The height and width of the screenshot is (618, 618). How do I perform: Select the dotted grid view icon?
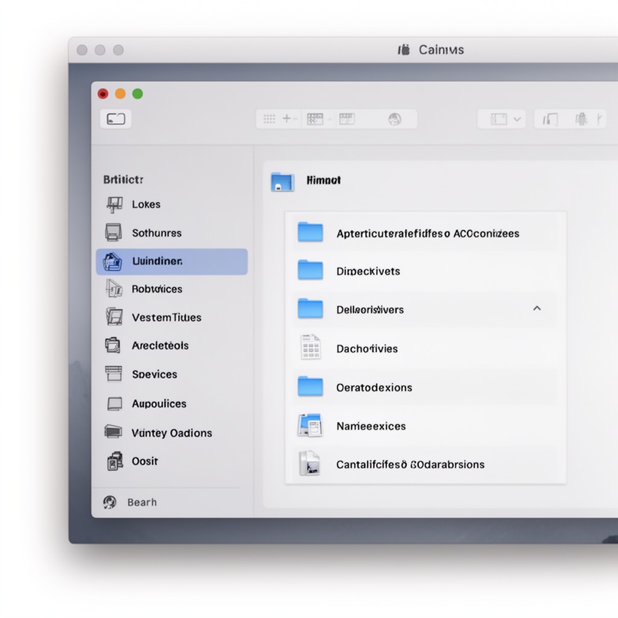point(269,119)
